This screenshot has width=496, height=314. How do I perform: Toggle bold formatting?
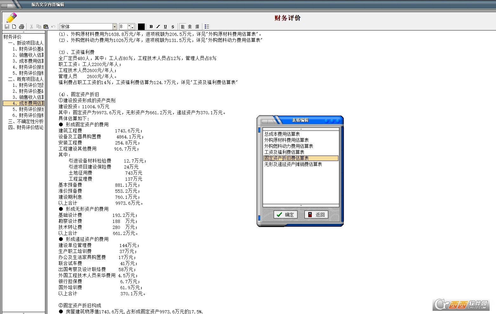point(151,27)
